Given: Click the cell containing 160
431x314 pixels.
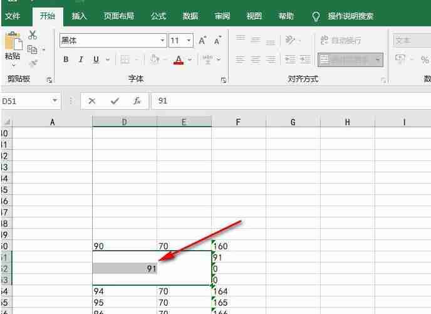Looking at the screenshot, I should (239, 246).
